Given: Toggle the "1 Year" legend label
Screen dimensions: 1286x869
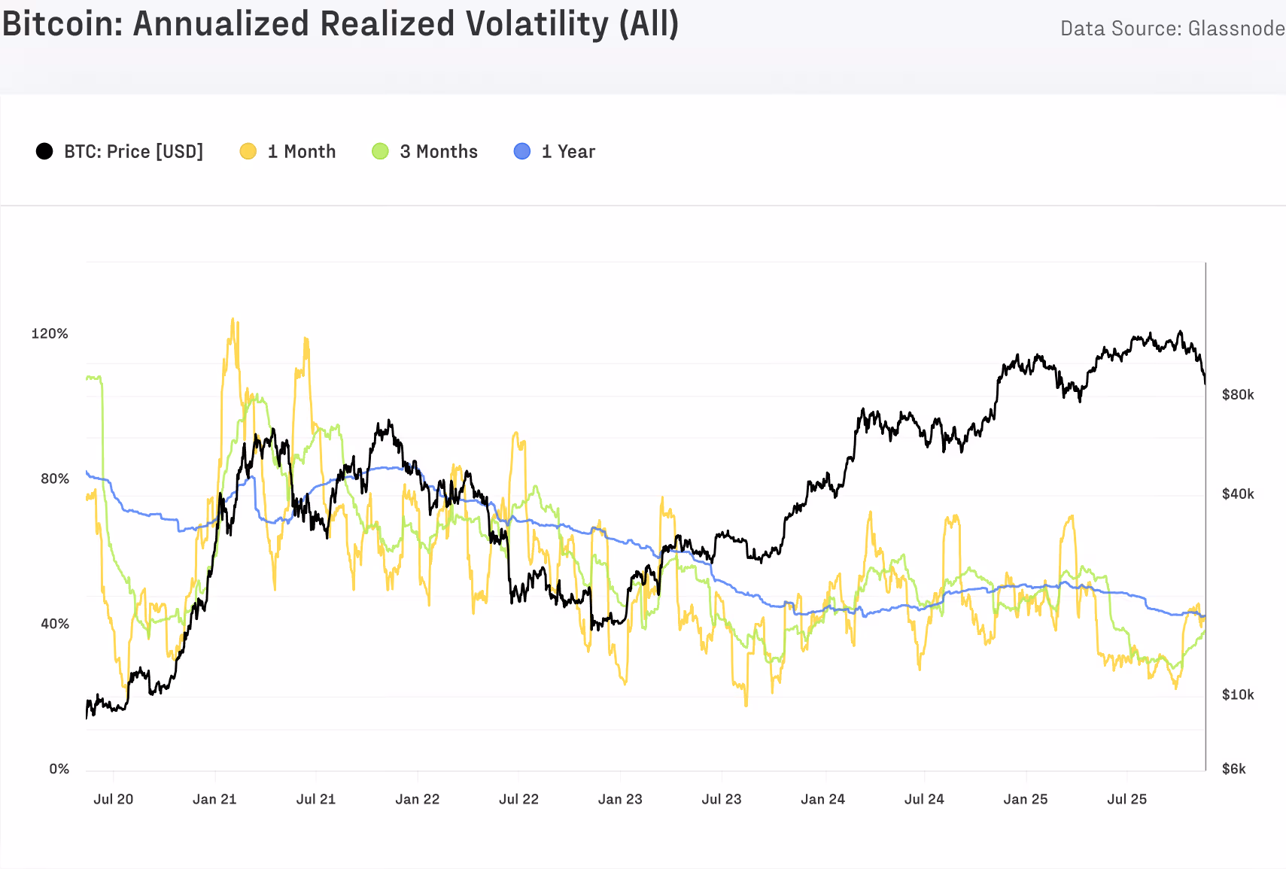Looking at the screenshot, I should (x=568, y=151).
